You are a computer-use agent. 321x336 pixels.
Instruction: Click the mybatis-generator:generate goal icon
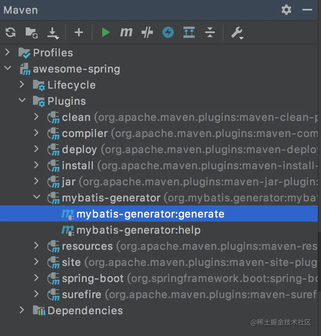coord(68,214)
